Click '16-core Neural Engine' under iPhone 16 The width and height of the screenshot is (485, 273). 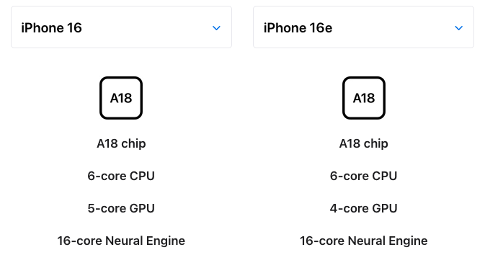coord(121,241)
